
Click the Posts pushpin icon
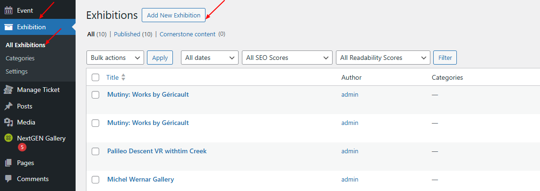(9, 107)
